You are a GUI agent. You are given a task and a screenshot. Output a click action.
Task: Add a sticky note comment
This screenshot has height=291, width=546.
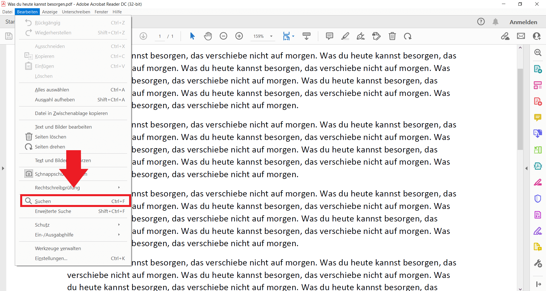coord(330,36)
